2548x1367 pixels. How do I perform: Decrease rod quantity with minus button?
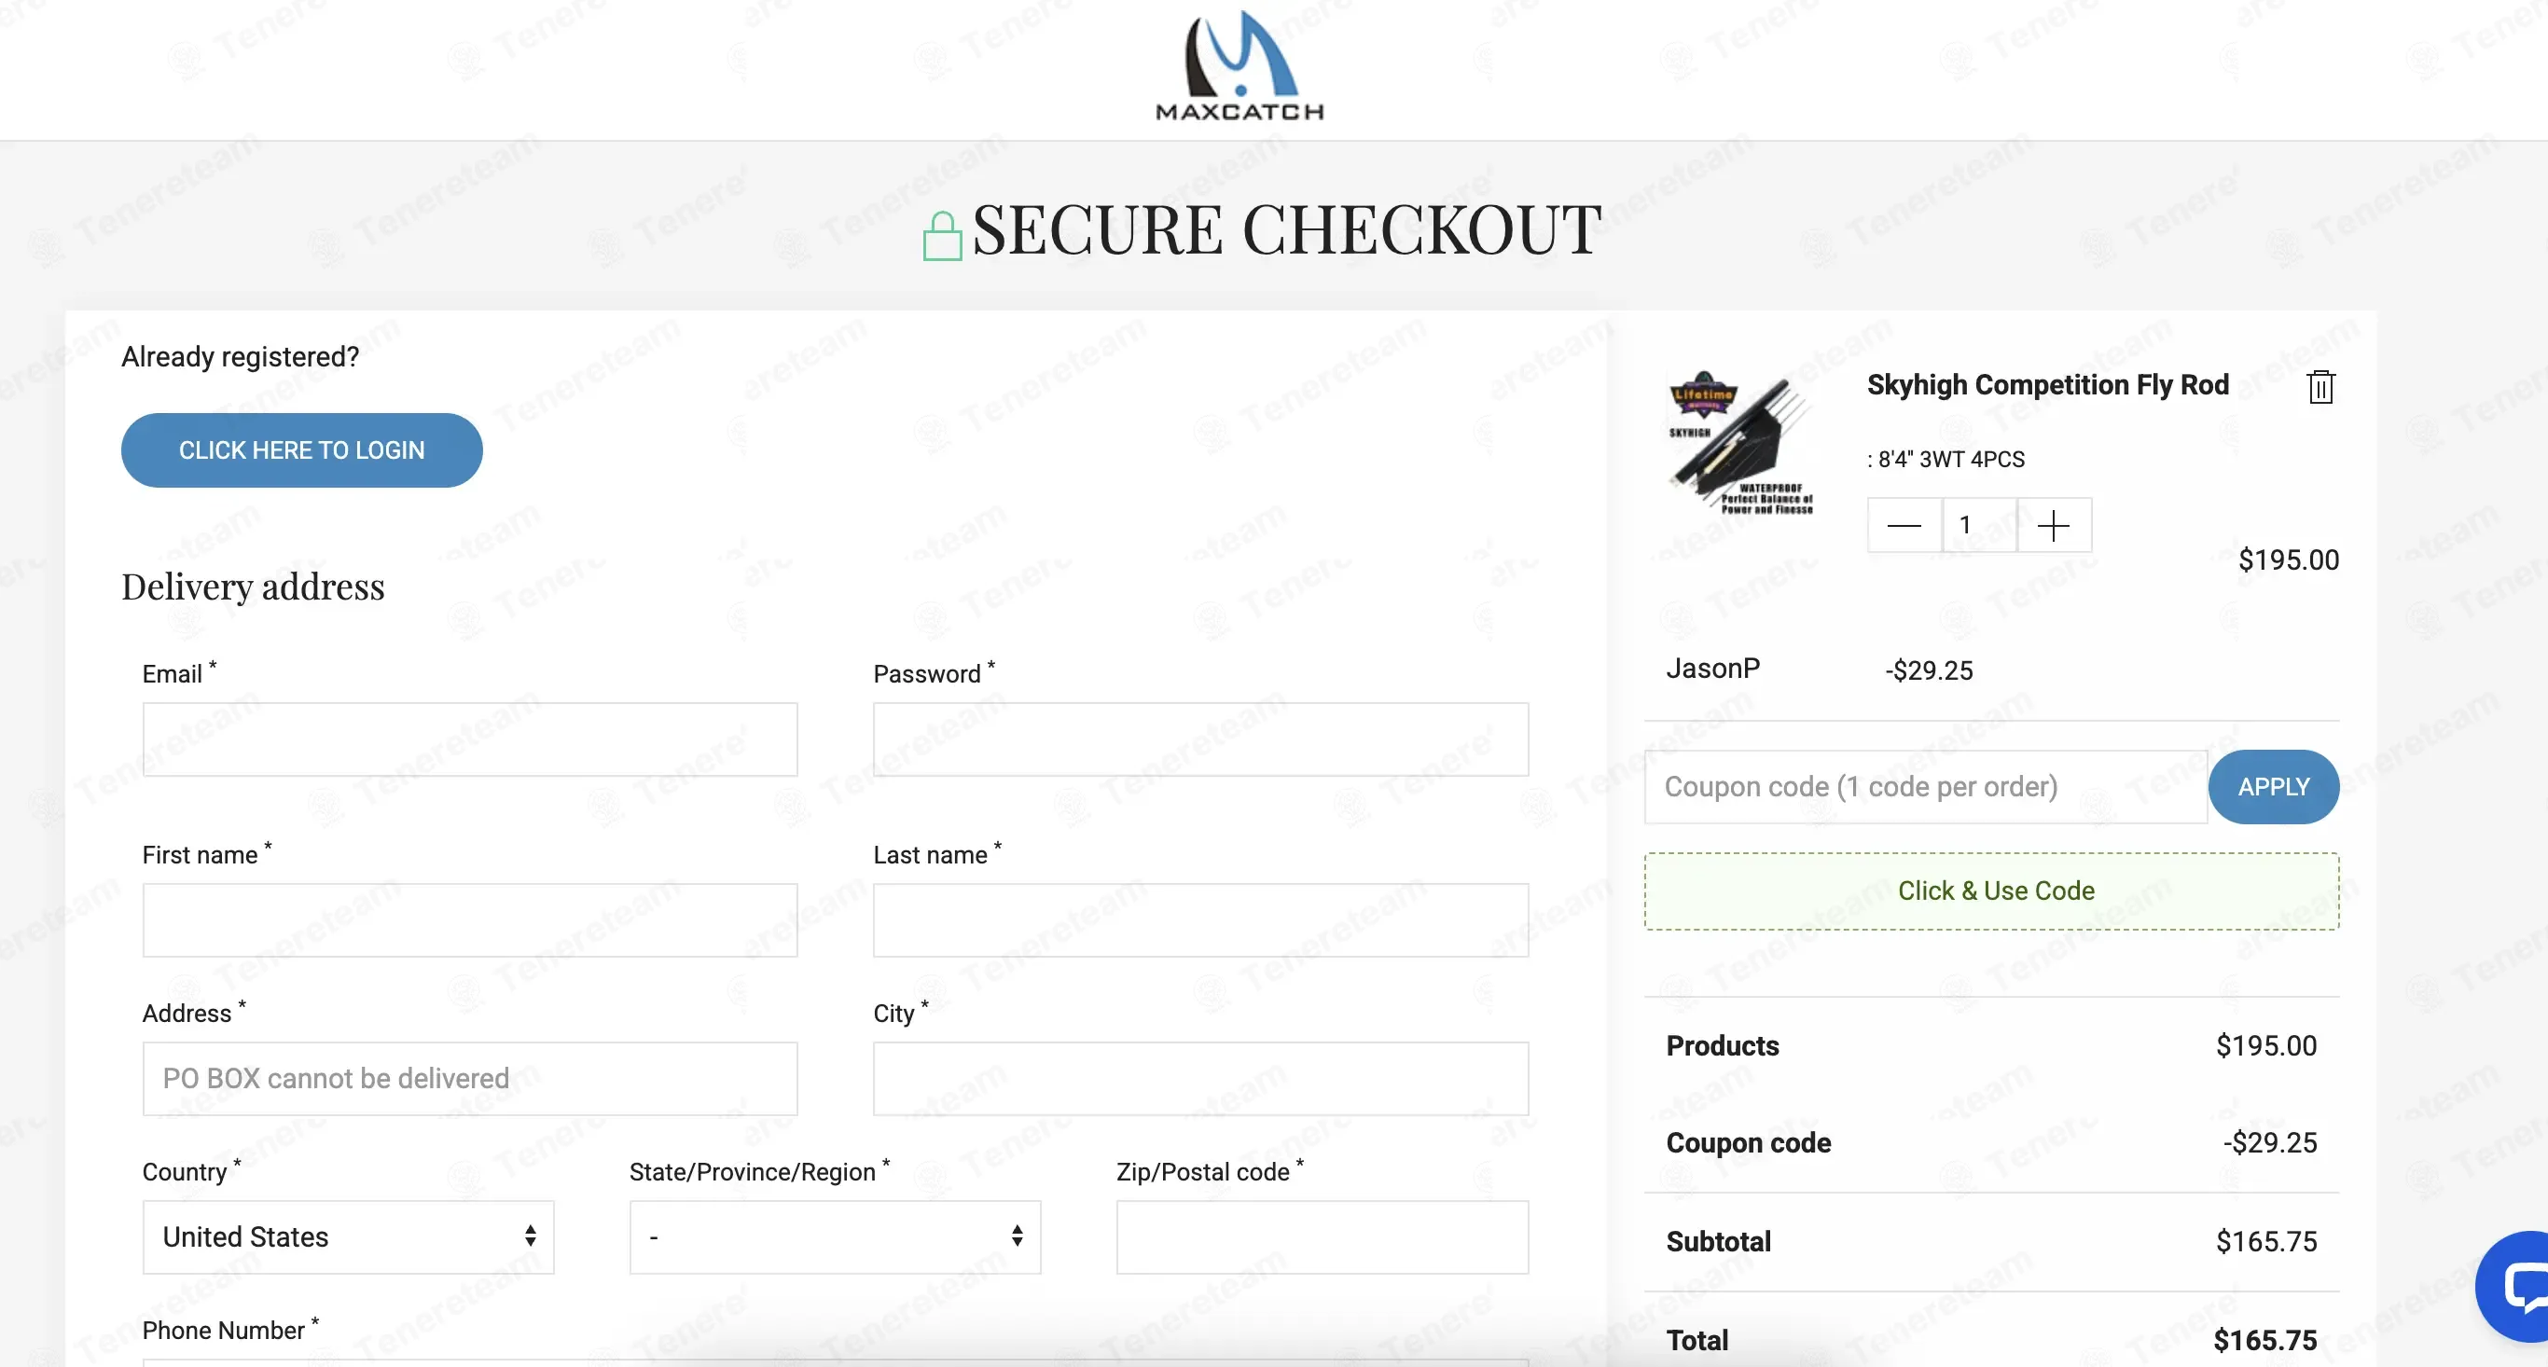click(1904, 525)
